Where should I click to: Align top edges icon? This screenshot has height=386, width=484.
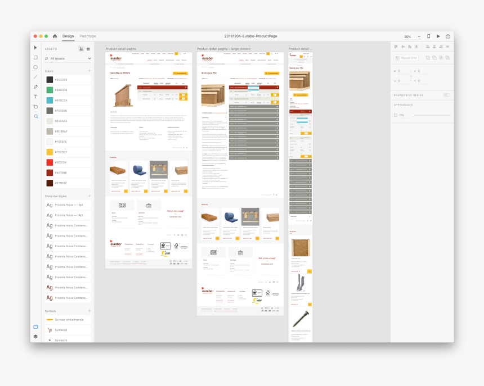pos(396,47)
